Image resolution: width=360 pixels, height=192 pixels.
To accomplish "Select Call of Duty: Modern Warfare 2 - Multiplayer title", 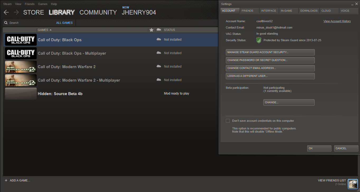I will [79, 80].
